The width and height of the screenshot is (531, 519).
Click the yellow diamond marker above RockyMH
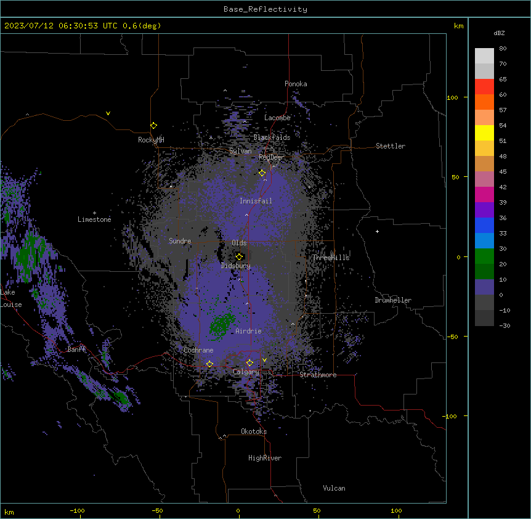[153, 126]
